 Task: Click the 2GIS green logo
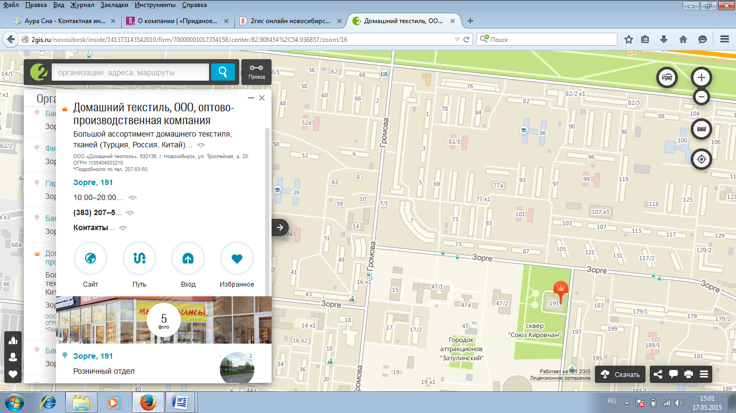click(x=38, y=72)
